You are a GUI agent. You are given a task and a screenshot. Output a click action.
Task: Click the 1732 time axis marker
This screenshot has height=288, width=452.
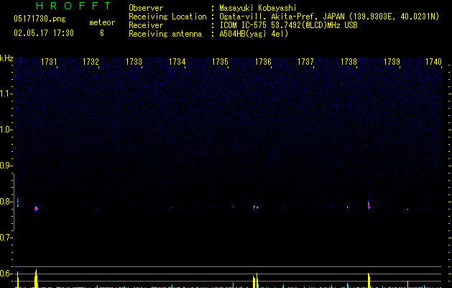pos(91,62)
